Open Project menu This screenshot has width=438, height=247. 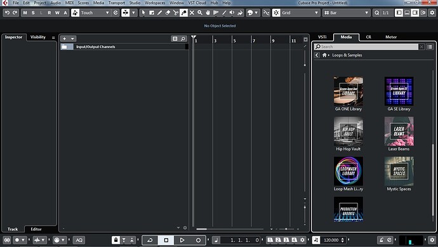(39, 3)
